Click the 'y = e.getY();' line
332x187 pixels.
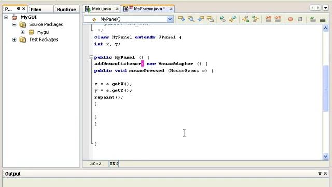pos(113,90)
